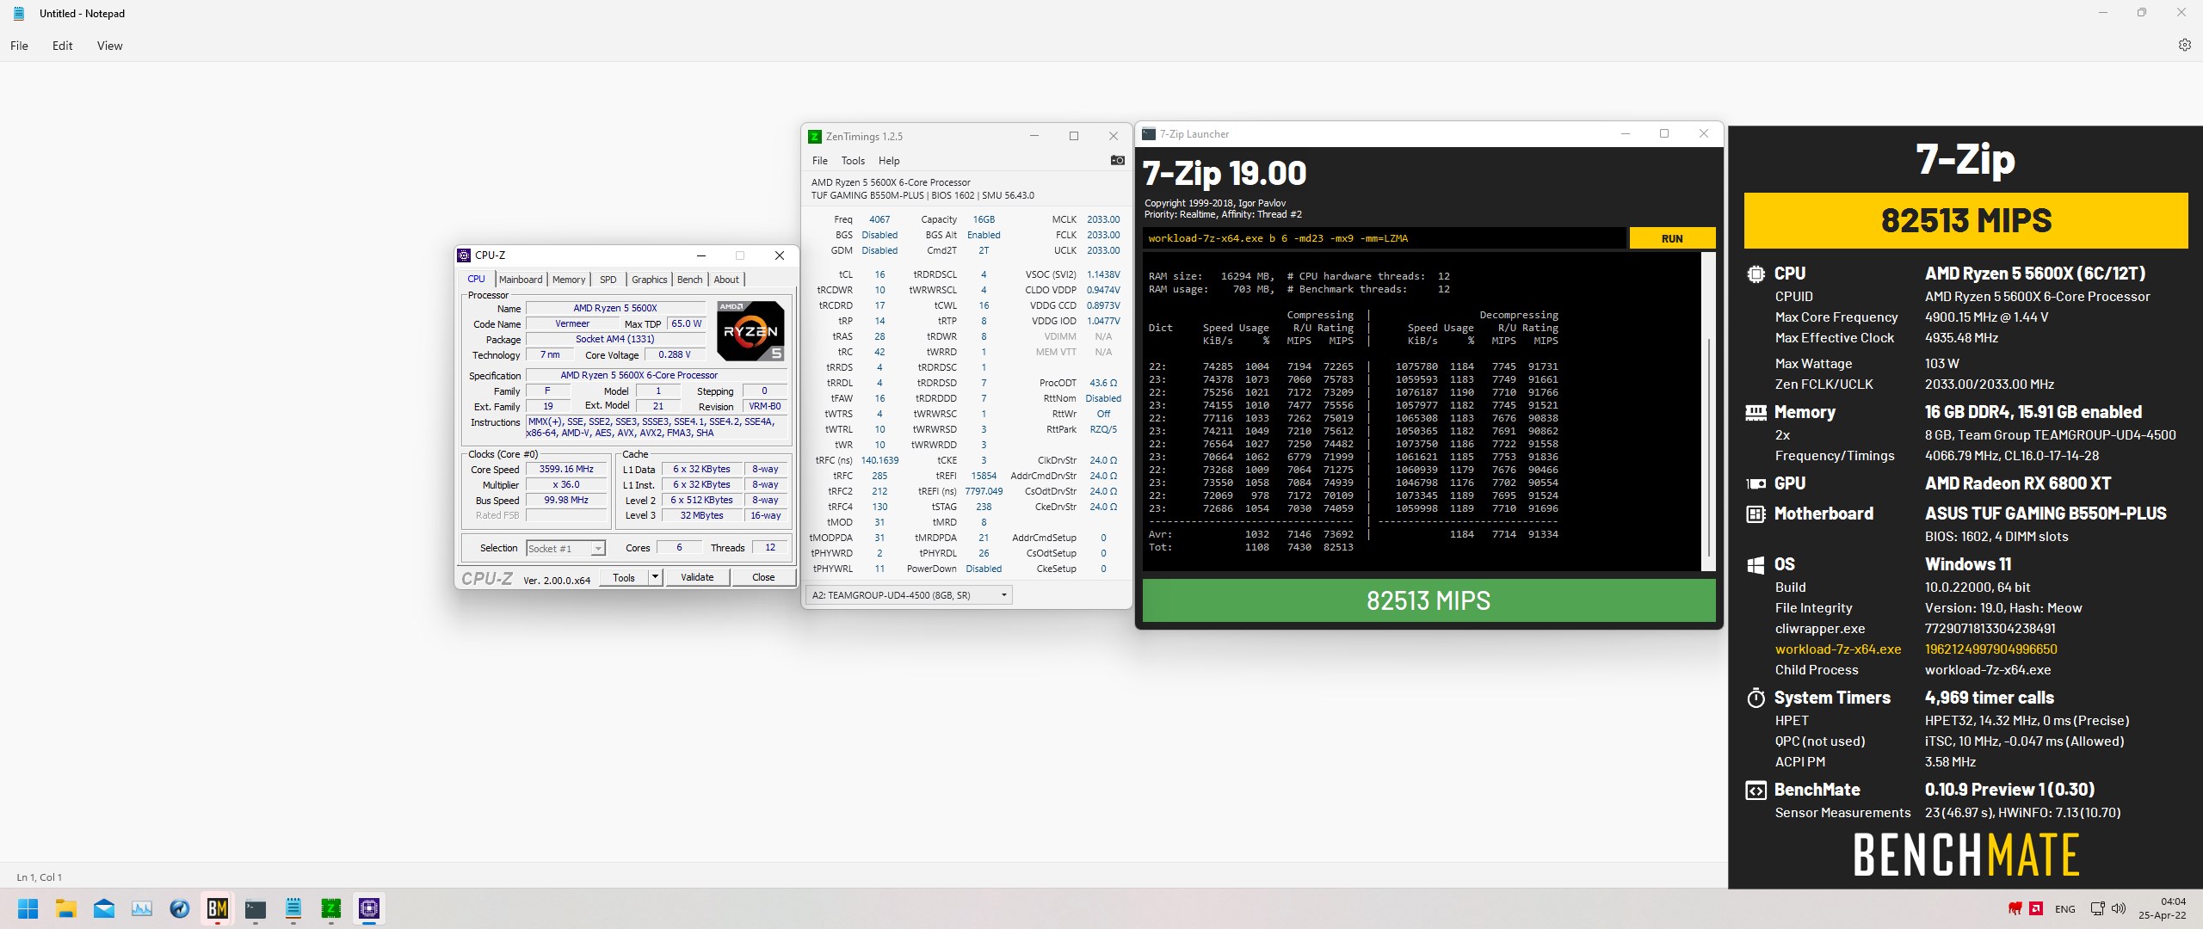Open the Notepad File menu

click(x=19, y=46)
